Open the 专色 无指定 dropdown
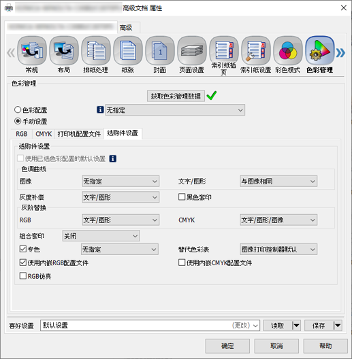Viewport: 352px width, 359px height. click(119, 249)
